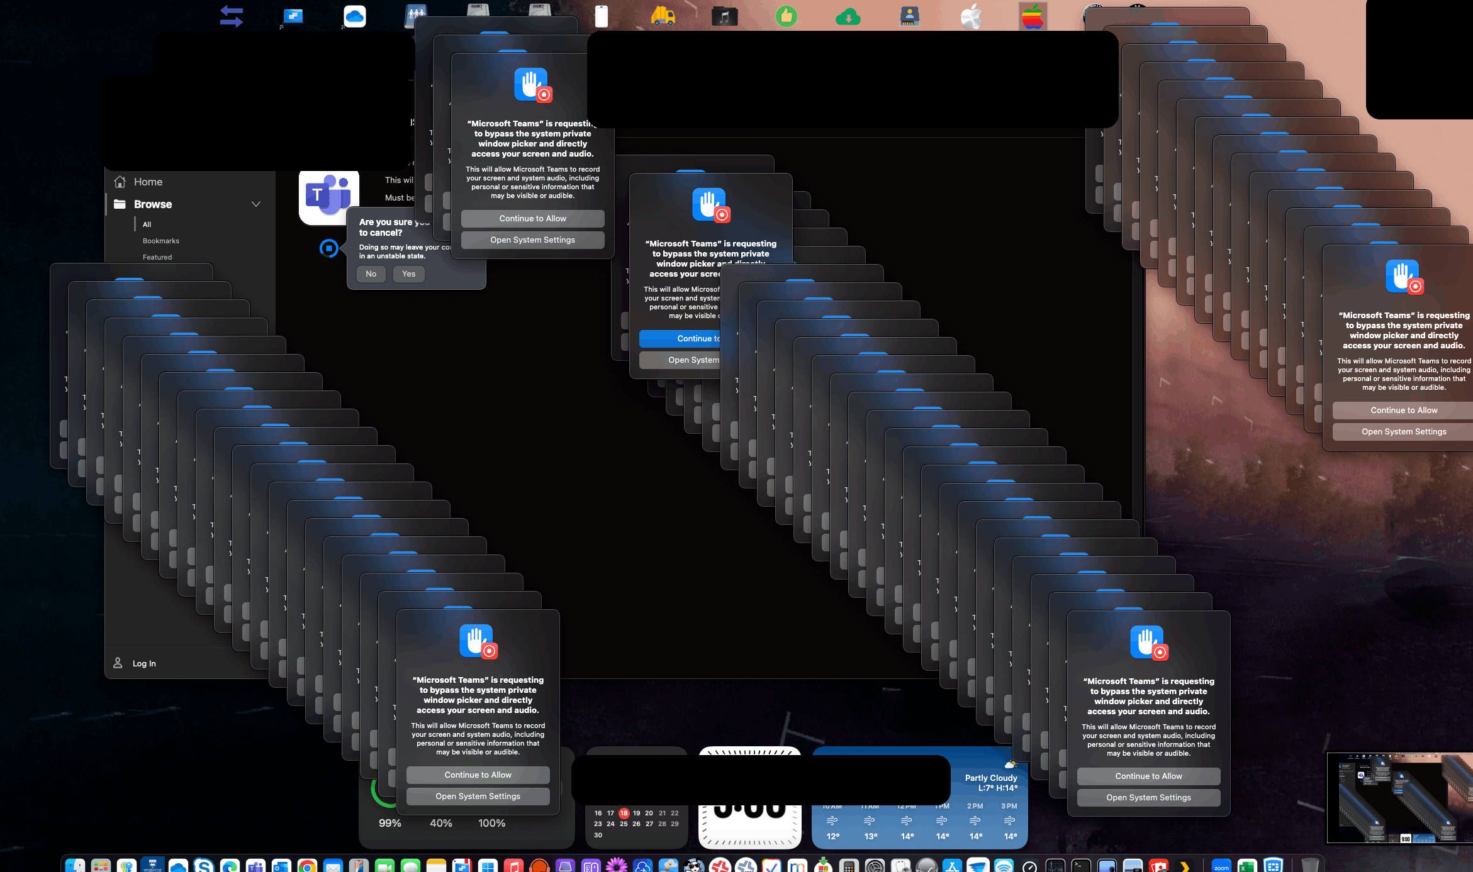
Task: Collapse the Browse section chevron
Action: tap(256, 204)
